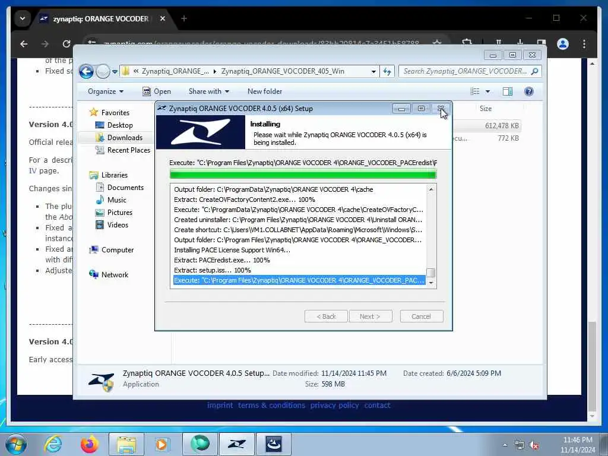Click the Explorer help icon
This screenshot has height=456, width=608.
click(x=529, y=91)
